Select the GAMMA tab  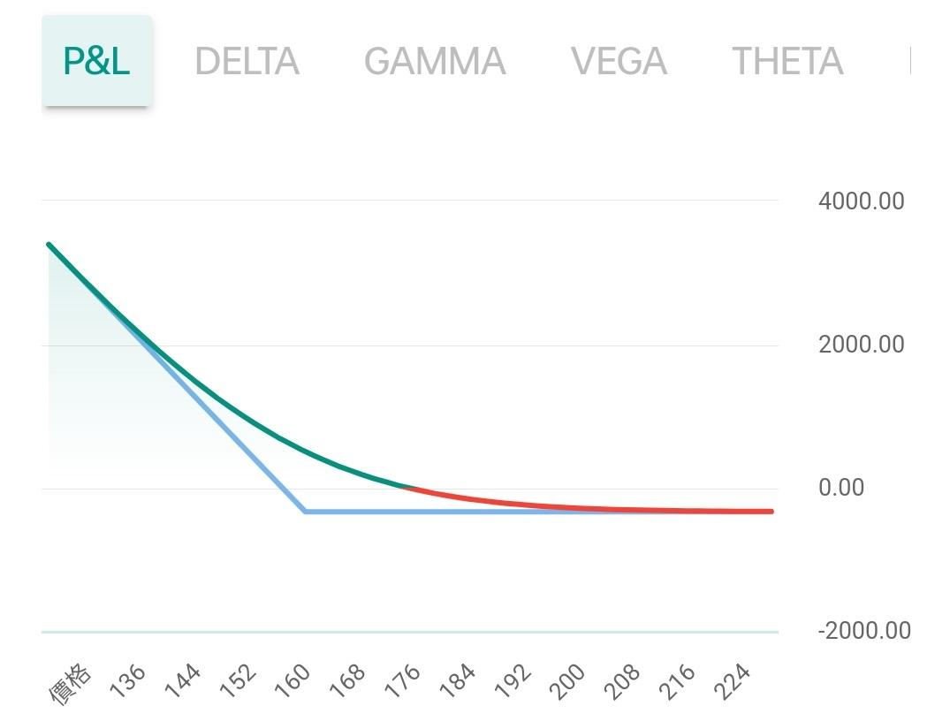(x=434, y=61)
